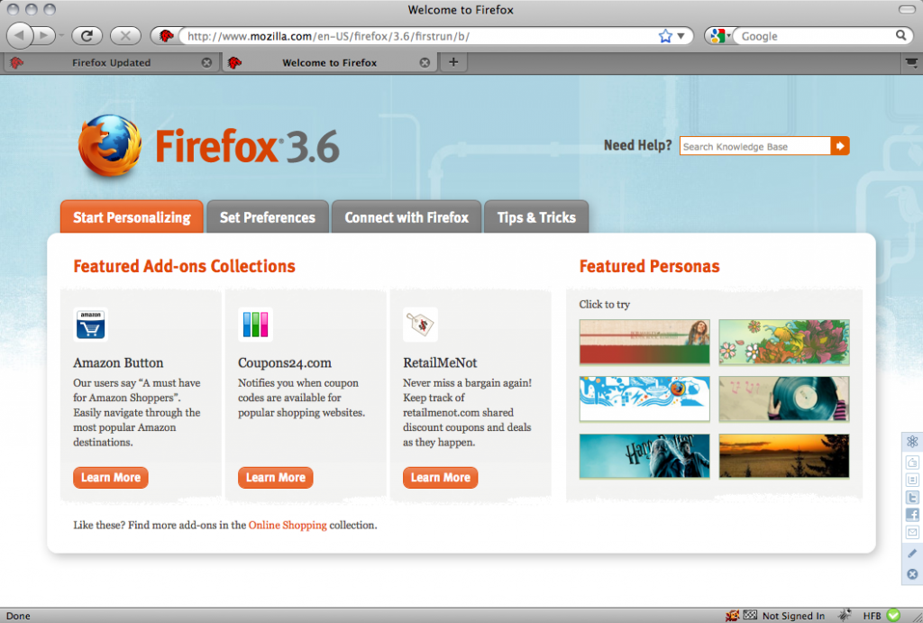Click the Not Signed In status text
The width and height of the screenshot is (923, 623).
pyautogui.click(x=793, y=616)
